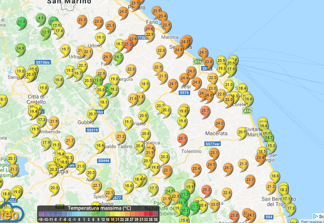324x223 pixels.
Task: Open the 14.8 green station marker
Action: pos(20,49)
